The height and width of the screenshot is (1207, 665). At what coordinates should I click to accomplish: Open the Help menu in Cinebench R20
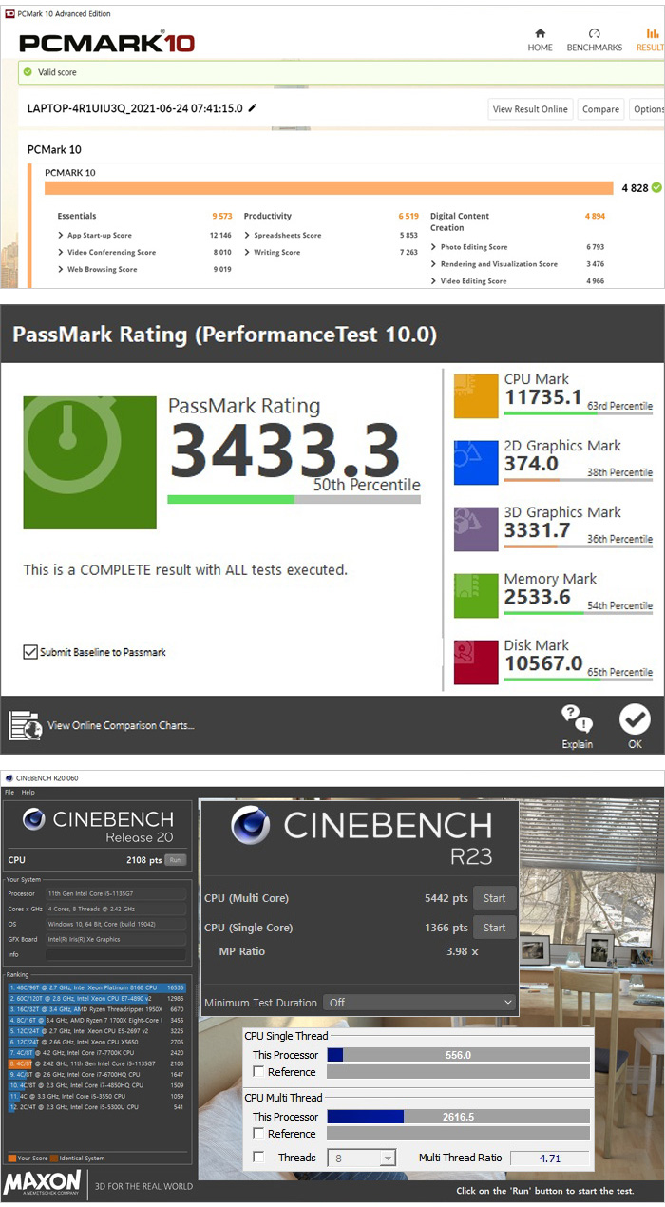28,792
